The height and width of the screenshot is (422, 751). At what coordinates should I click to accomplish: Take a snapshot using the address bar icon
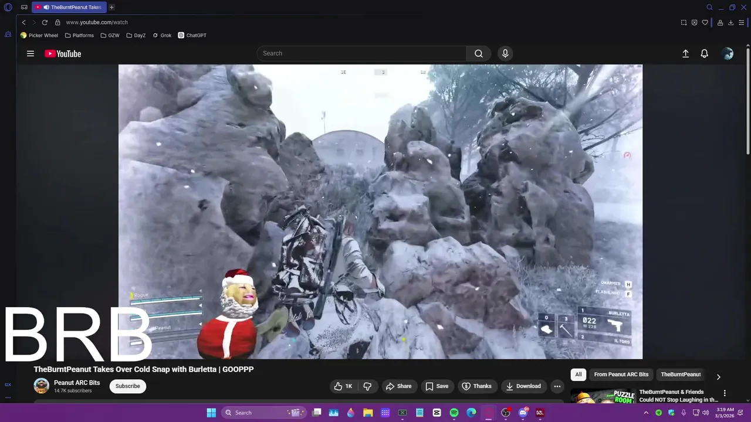click(684, 22)
